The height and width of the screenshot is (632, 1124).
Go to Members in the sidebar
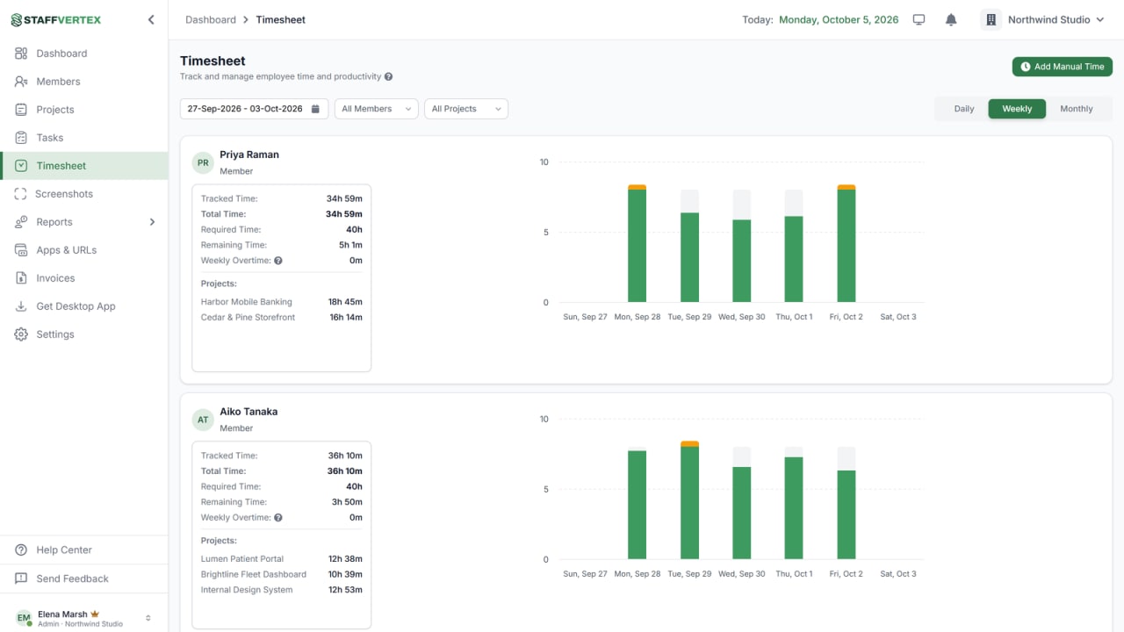click(83, 82)
